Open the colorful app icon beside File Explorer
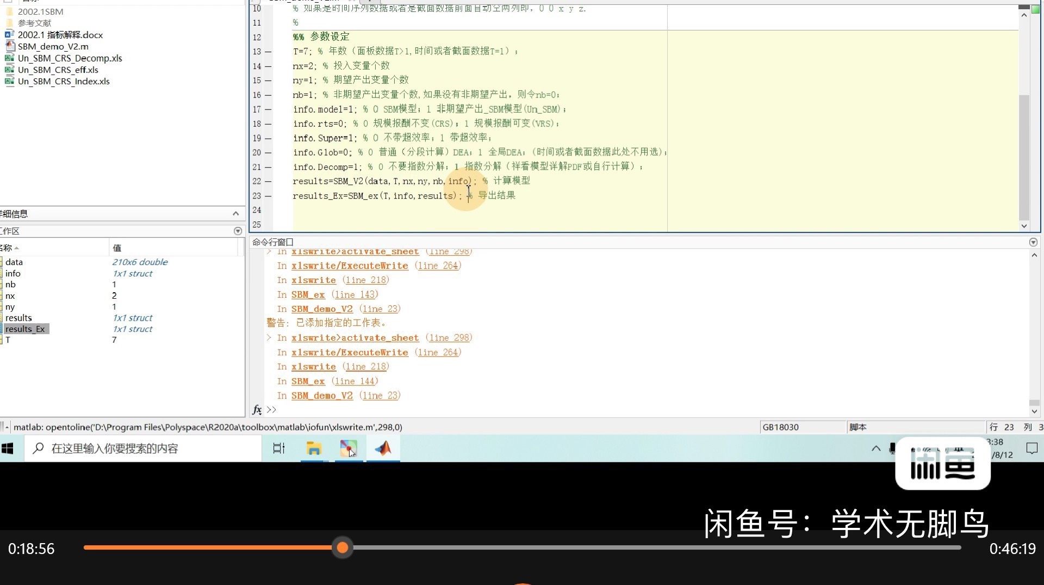This screenshot has height=585, width=1044. pos(349,448)
